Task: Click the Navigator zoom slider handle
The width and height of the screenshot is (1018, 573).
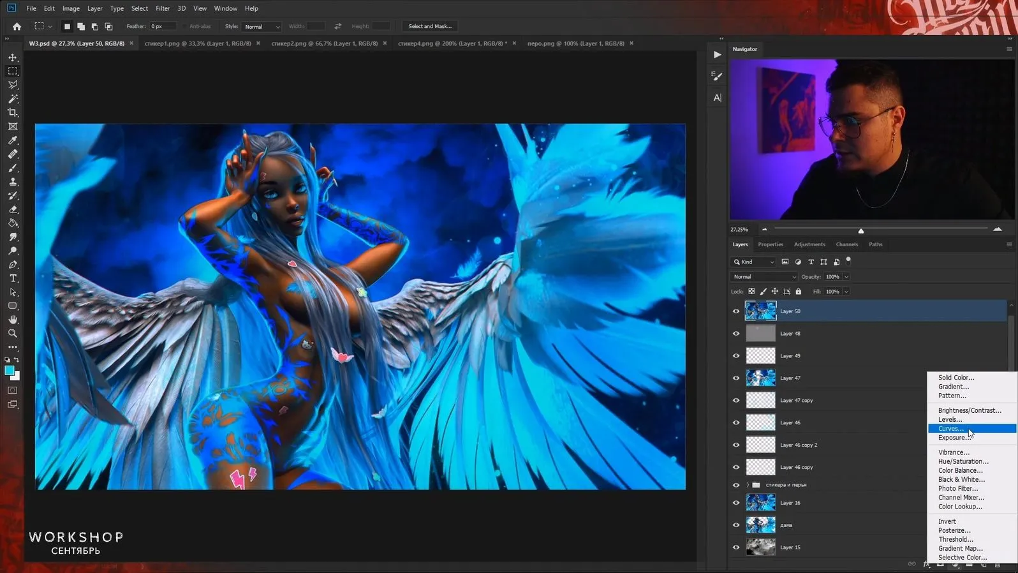Action: (860, 230)
